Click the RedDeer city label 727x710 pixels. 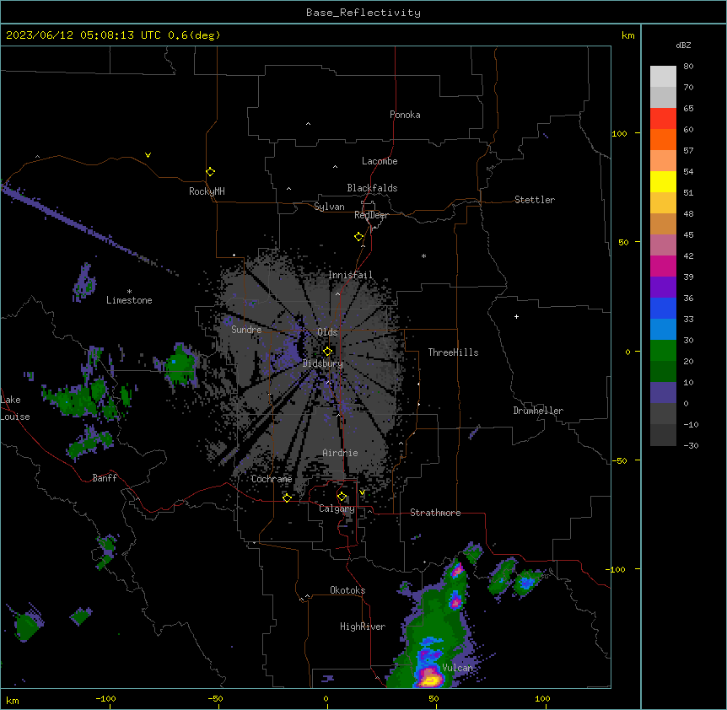click(x=371, y=215)
